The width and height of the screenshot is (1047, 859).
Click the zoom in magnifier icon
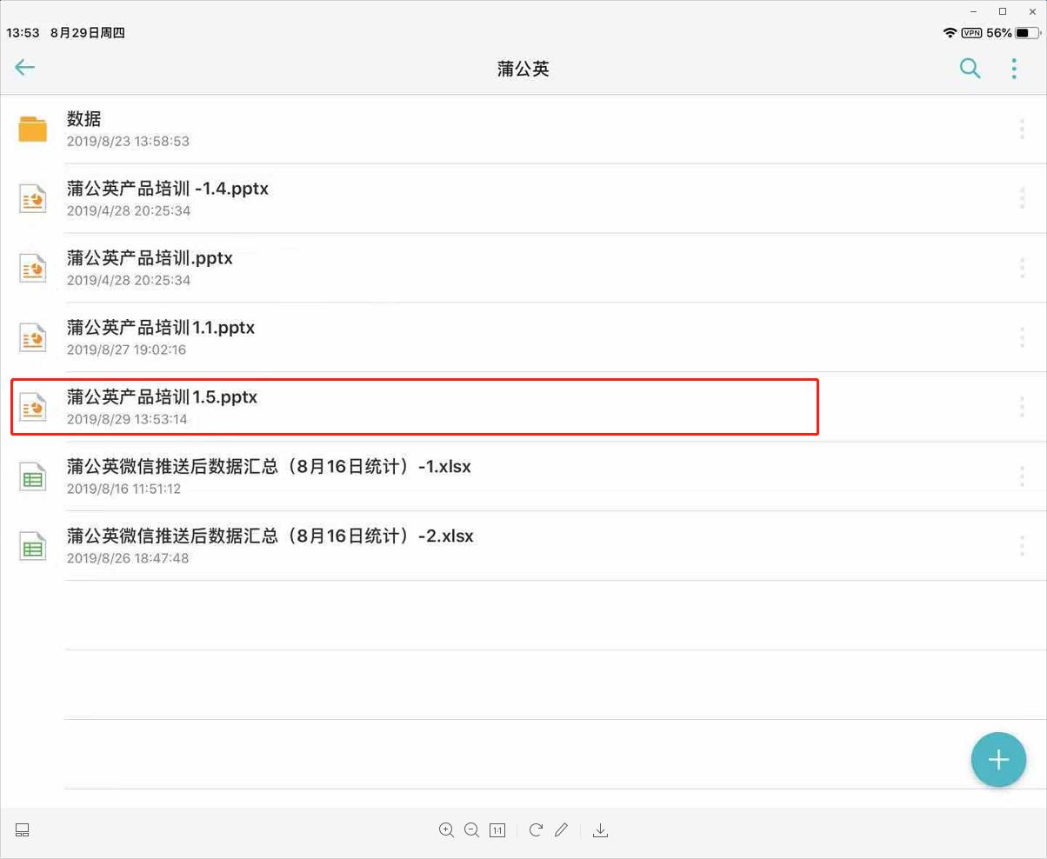[446, 830]
